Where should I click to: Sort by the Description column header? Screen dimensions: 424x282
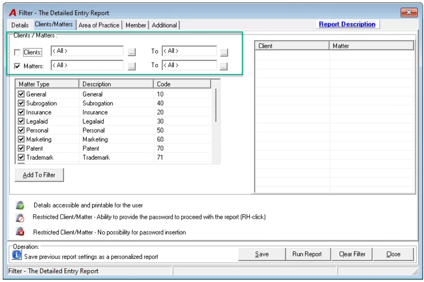tap(116, 84)
